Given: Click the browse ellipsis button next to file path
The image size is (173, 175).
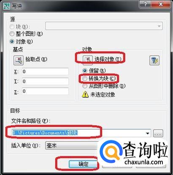Looking at the screenshot, I should [158, 133].
